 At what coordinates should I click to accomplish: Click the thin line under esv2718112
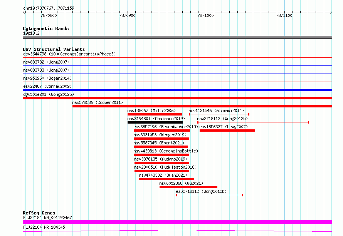210,195
